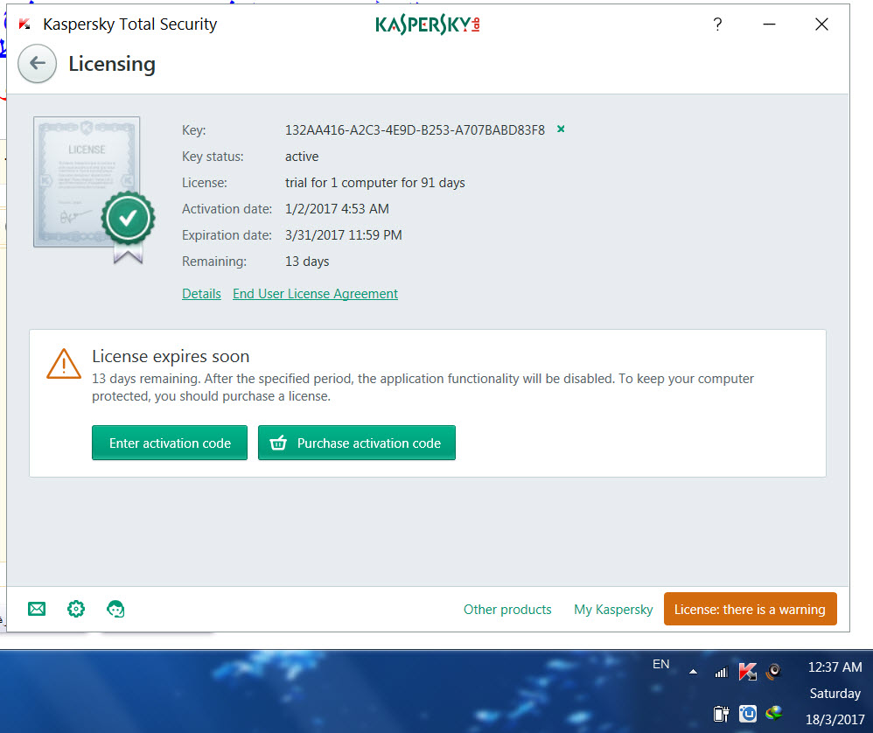The width and height of the screenshot is (873, 733).
Task: Click the orange warning triangle icon
Action: pyautogui.click(x=64, y=365)
